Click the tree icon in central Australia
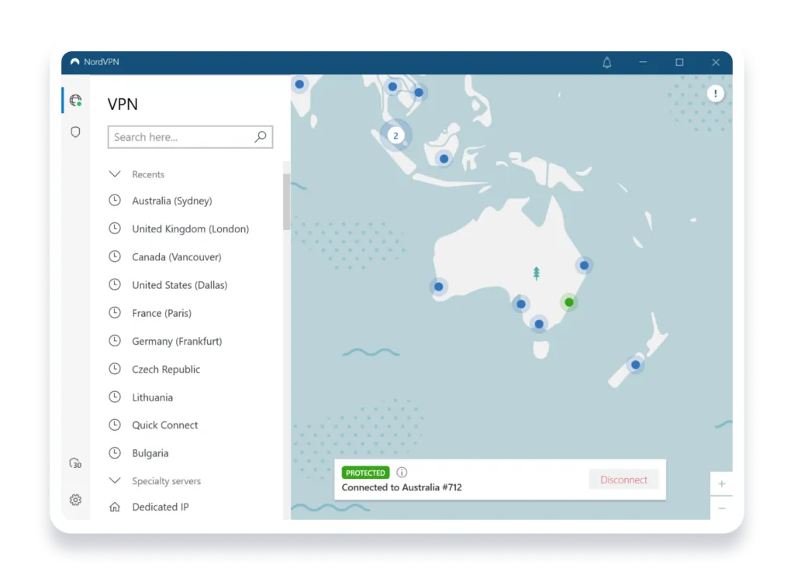Viewport: 794px width, 571px height. (537, 273)
